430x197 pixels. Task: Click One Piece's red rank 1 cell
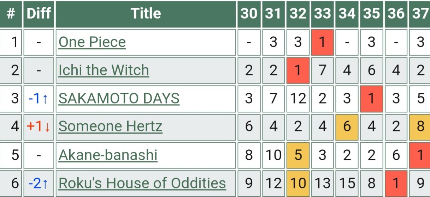(322, 42)
